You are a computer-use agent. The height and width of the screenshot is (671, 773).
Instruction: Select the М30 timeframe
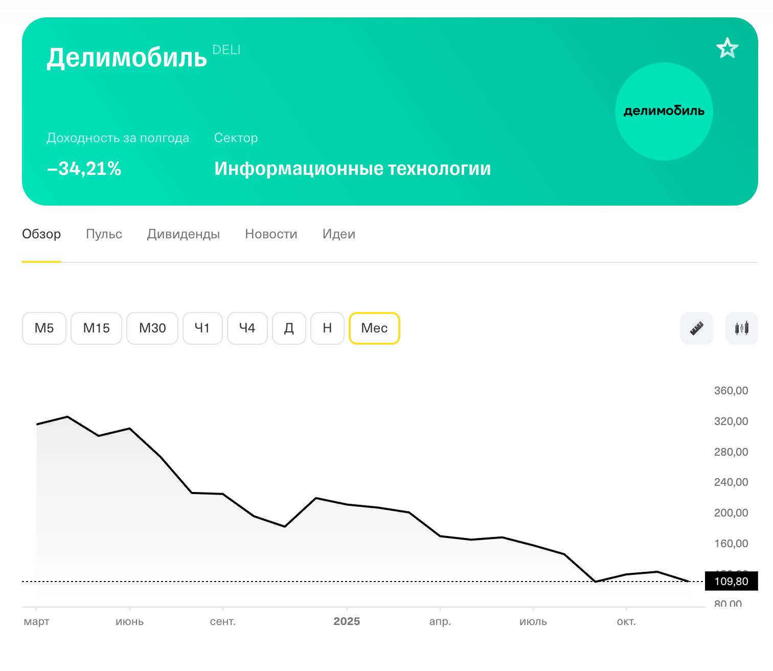152,328
